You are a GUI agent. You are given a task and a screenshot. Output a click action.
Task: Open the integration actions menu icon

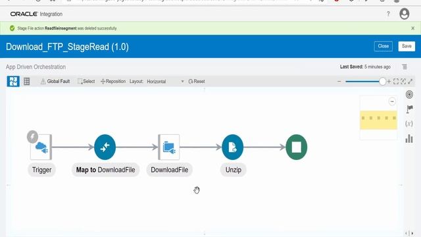(x=405, y=66)
